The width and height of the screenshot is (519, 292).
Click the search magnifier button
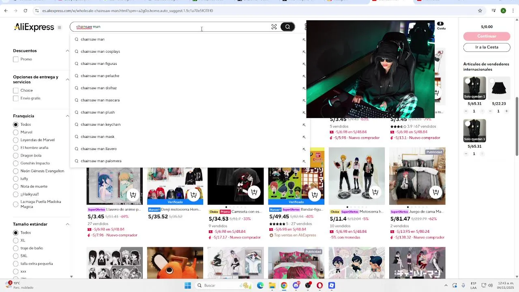pos(287,27)
